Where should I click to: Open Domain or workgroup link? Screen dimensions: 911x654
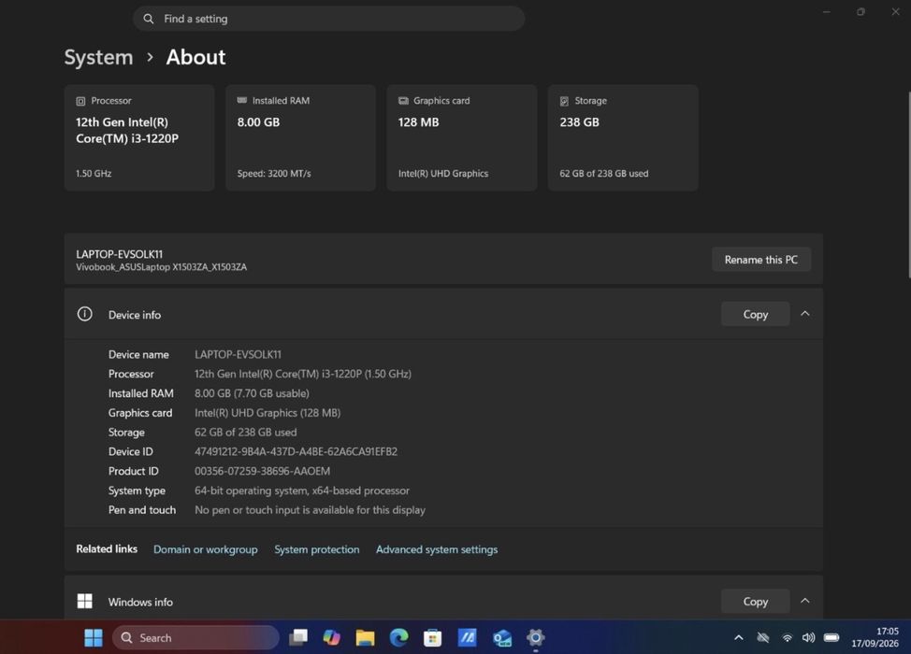point(205,549)
